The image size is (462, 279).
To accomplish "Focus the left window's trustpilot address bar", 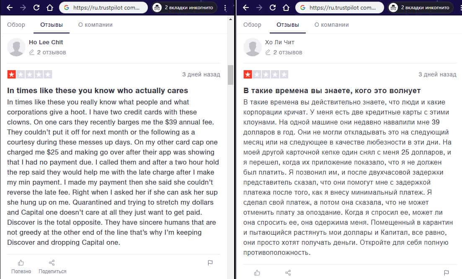I will coord(103,8).
